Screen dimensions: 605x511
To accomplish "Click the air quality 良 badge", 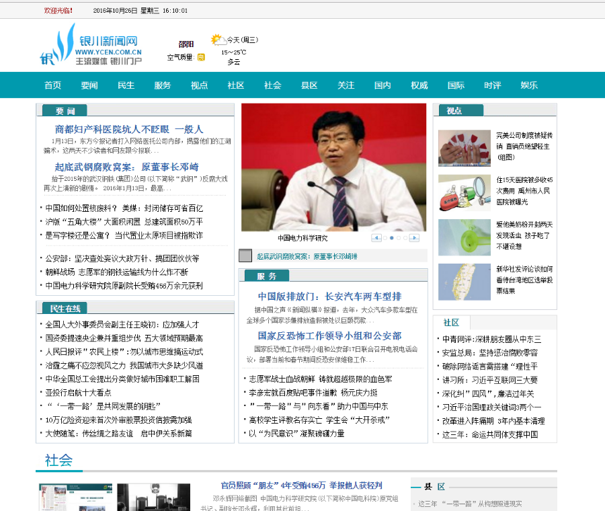I will pos(200,58).
